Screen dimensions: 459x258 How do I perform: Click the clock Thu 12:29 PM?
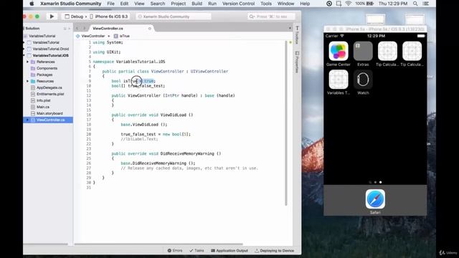(x=393, y=4)
